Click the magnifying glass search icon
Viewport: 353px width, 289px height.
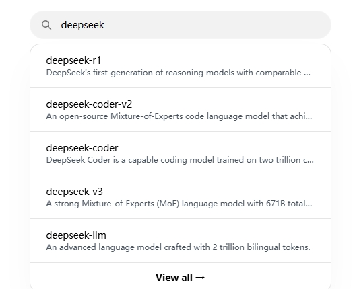coord(46,25)
